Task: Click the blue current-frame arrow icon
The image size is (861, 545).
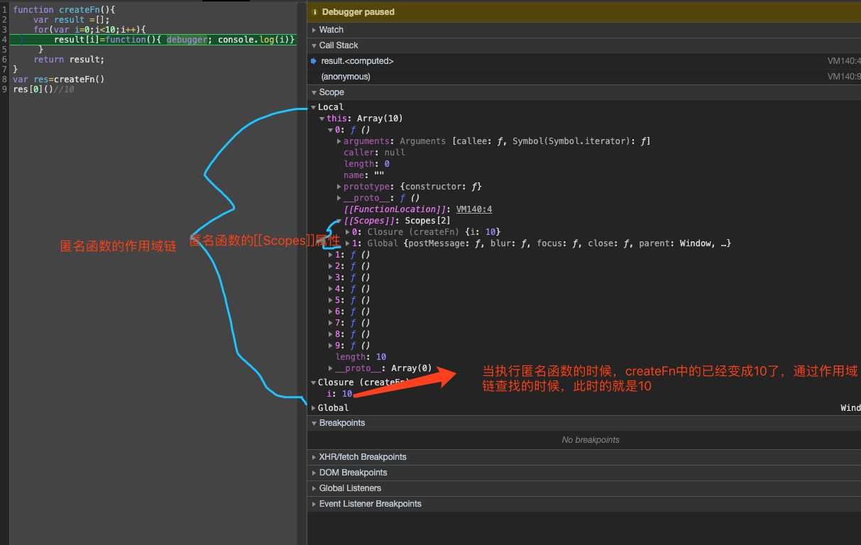Action: point(314,61)
